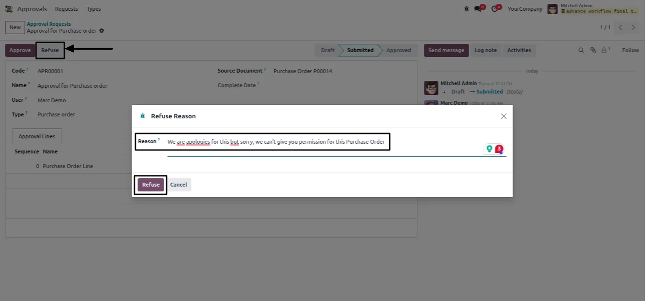Image resolution: width=645 pixels, height=301 pixels.
Task: Open the Requests menu
Action: [66, 9]
